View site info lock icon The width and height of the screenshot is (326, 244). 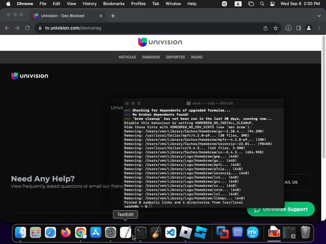pos(40,28)
